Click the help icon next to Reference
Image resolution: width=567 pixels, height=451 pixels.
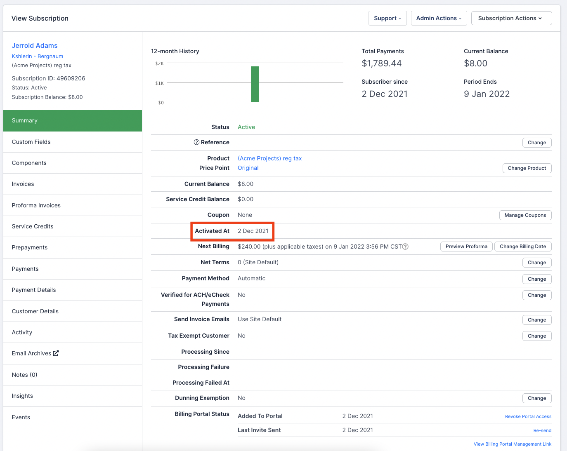click(x=196, y=142)
